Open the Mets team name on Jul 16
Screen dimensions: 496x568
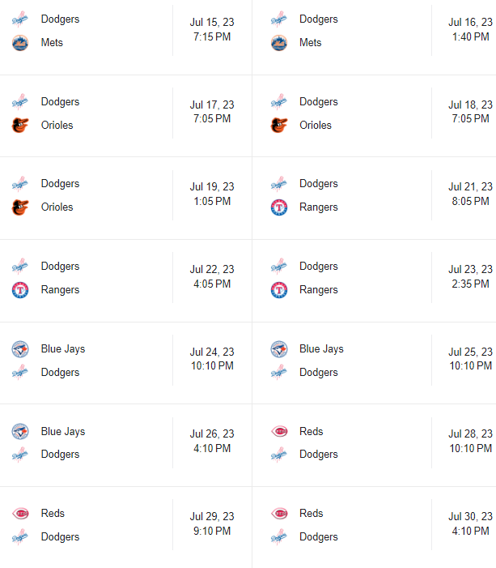coord(310,43)
